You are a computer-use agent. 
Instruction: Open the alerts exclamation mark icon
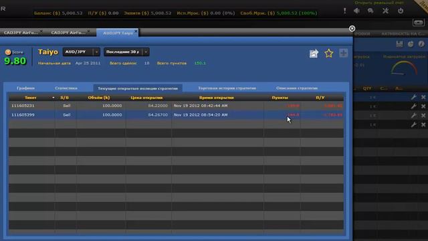[345, 11]
